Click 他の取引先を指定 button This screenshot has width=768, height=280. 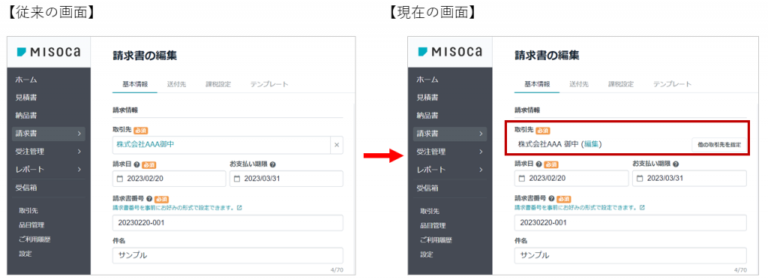(719, 145)
